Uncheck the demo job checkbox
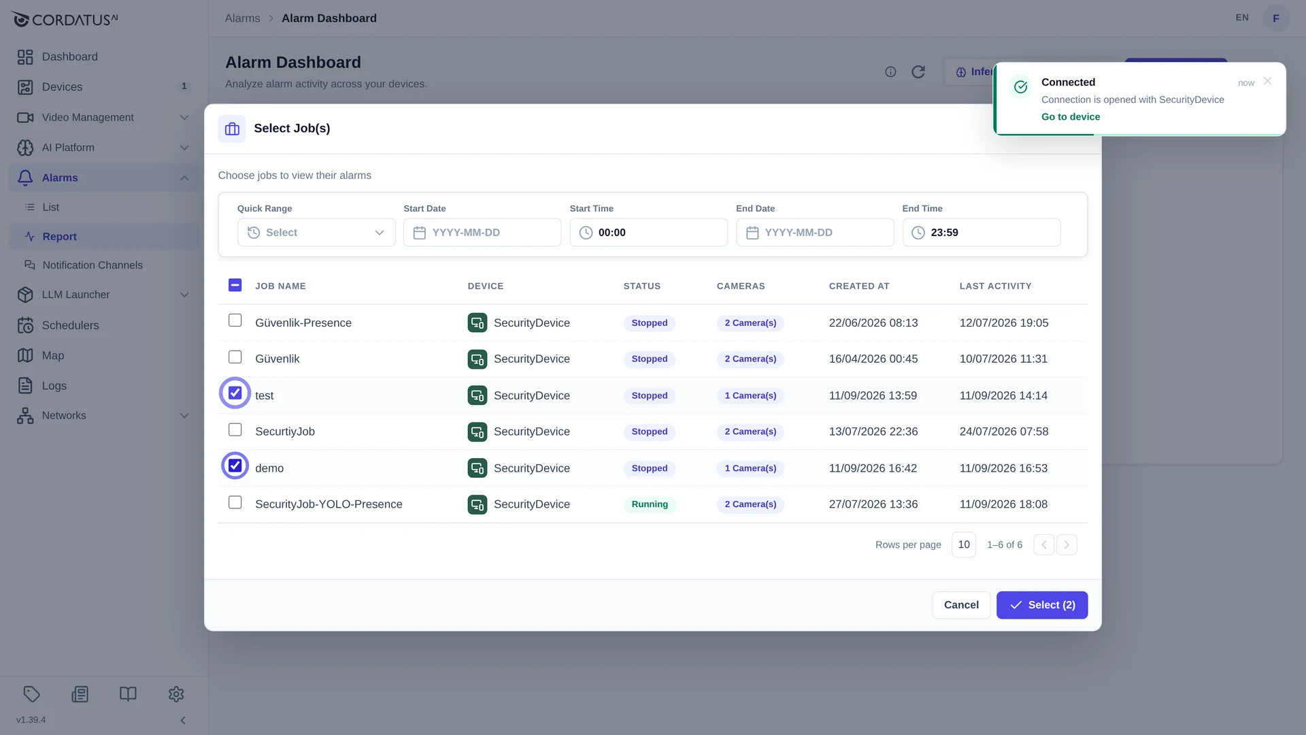The width and height of the screenshot is (1306, 735). pos(235,465)
